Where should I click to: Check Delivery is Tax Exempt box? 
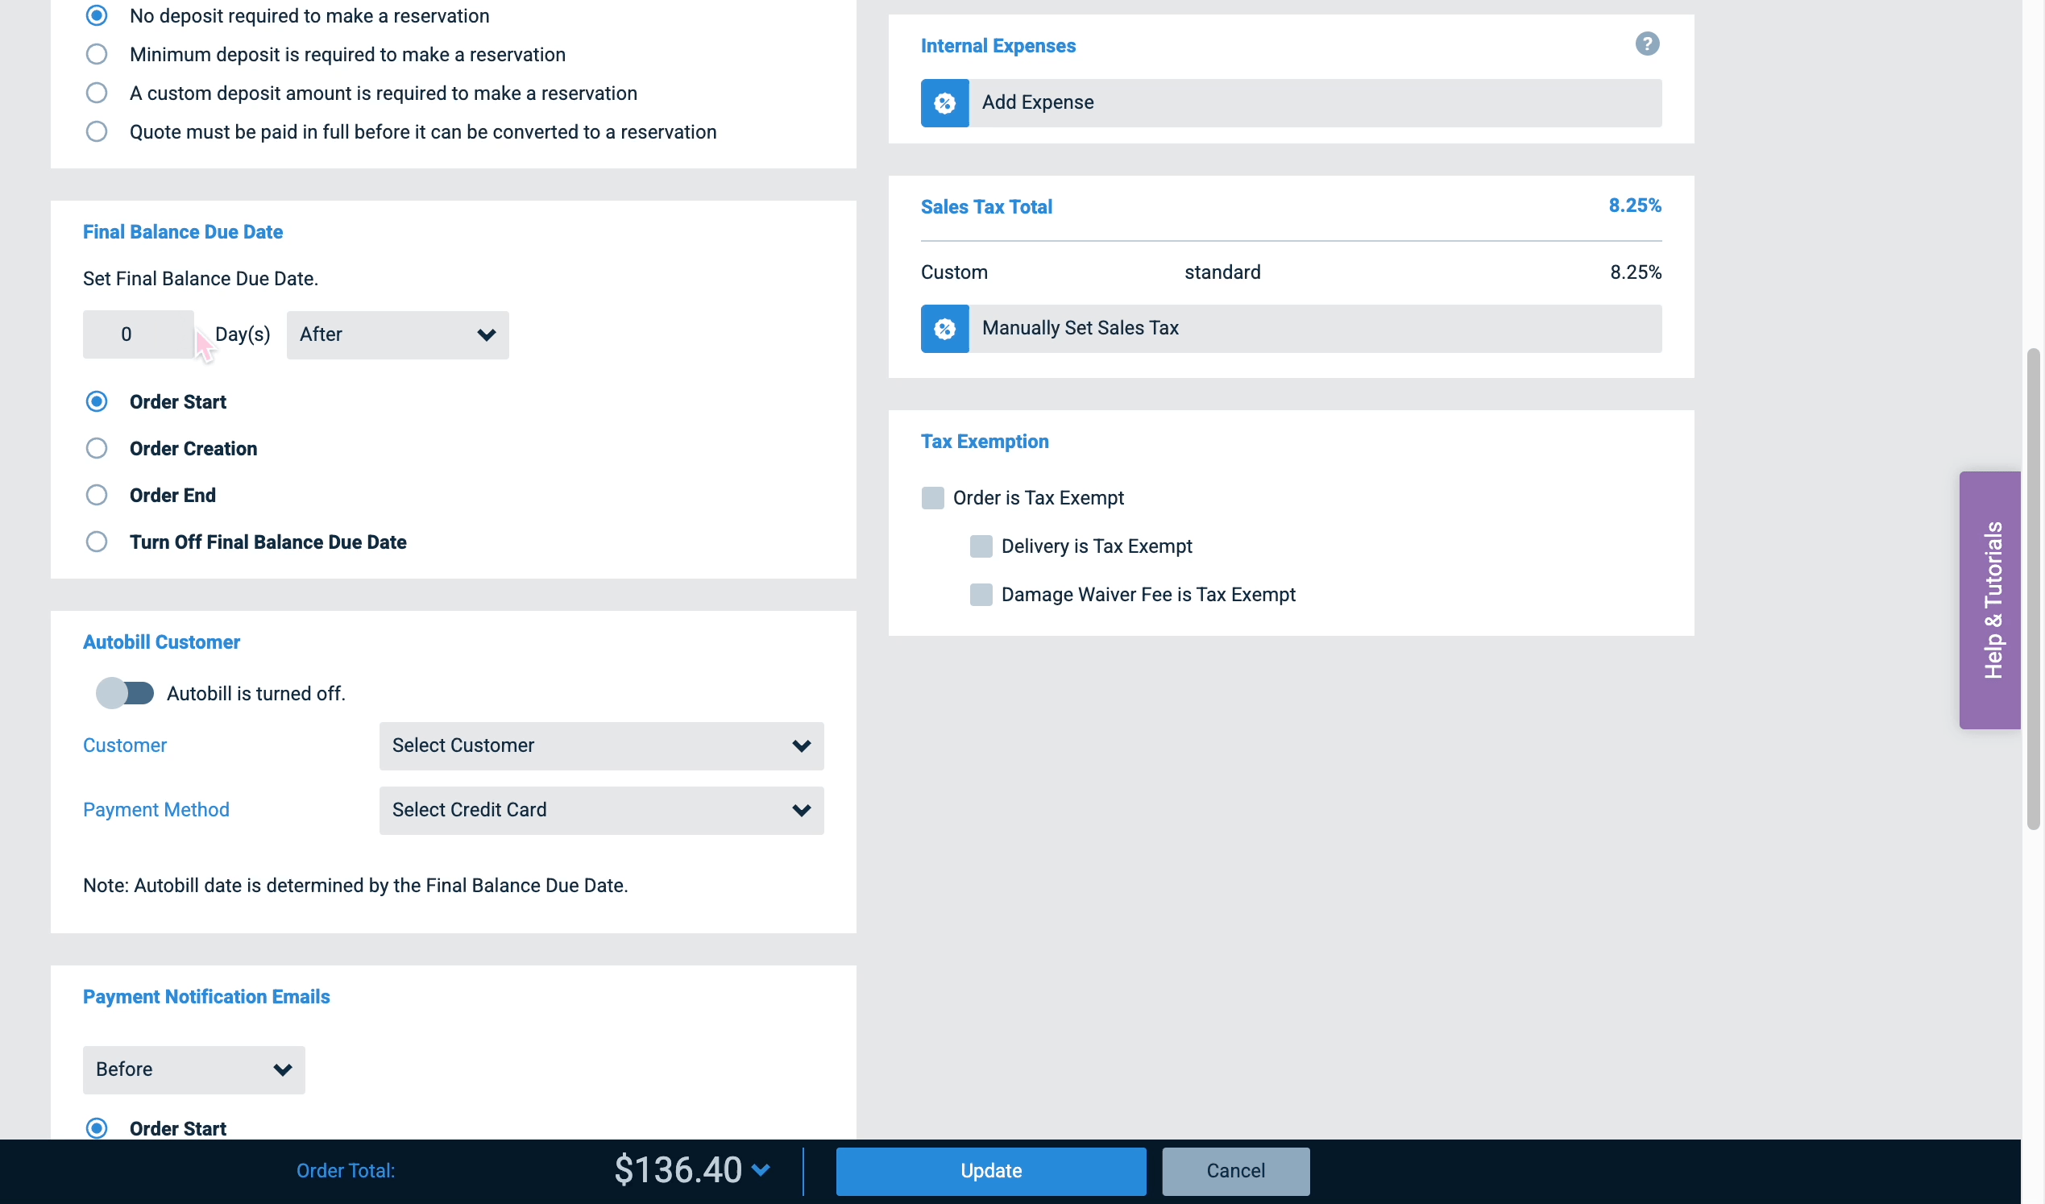981,546
